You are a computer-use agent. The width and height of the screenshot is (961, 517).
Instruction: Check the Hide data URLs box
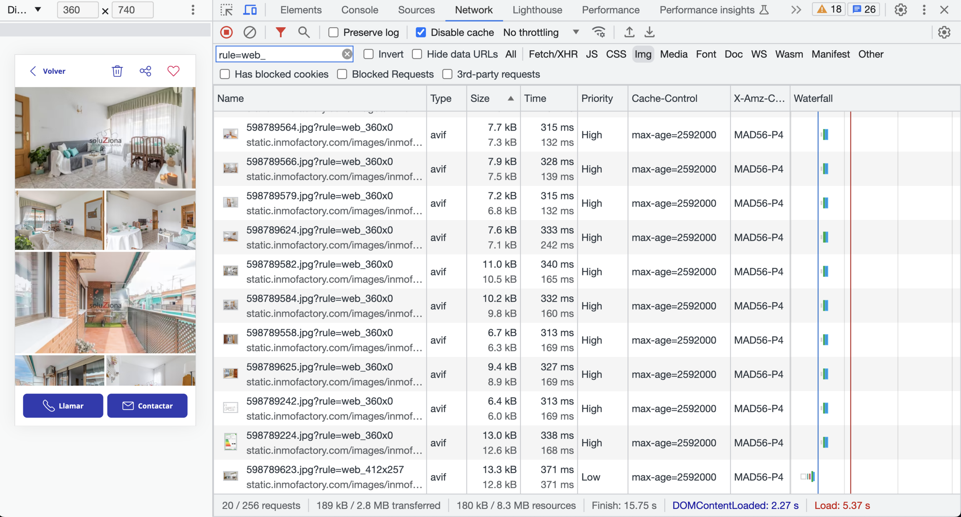[x=417, y=54]
